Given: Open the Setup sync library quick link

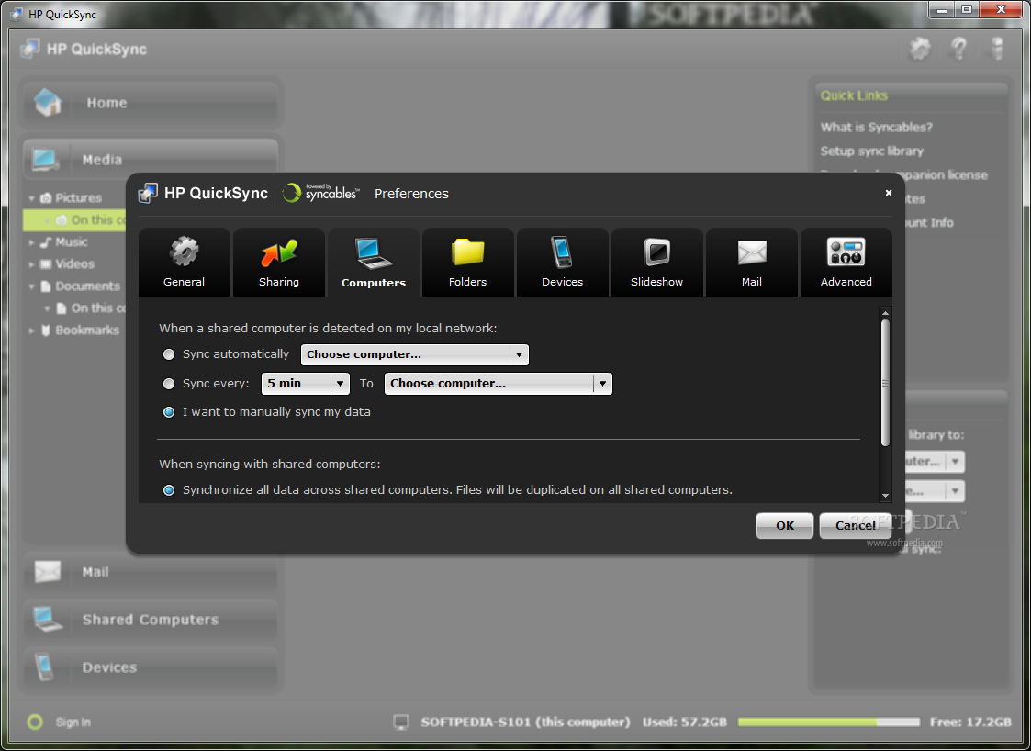Looking at the screenshot, I should coord(871,151).
